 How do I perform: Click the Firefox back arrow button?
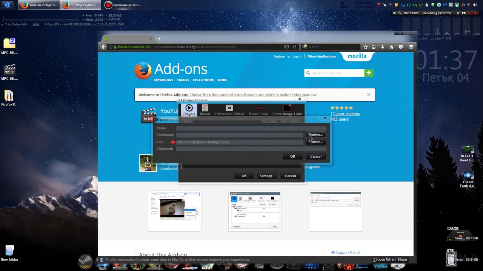[104, 47]
